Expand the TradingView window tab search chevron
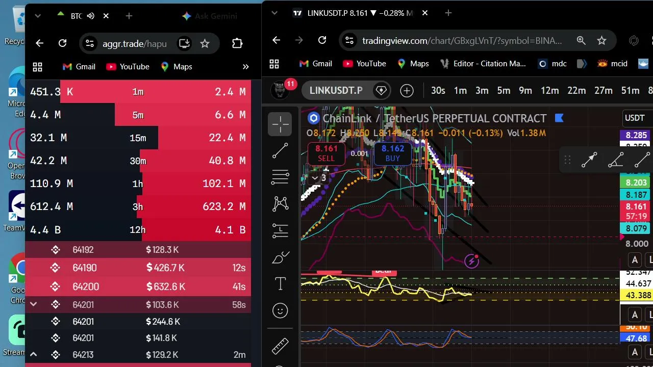 [274, 13]
